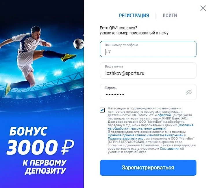Focus the phone number input field

[148, 49]
